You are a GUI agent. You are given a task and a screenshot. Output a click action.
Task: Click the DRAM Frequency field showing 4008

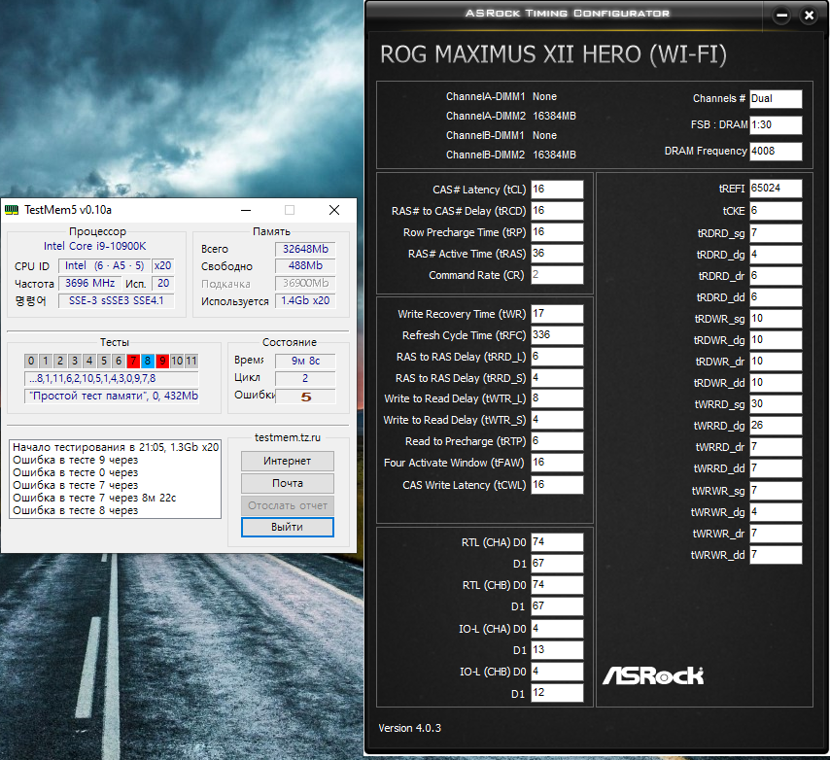click(x=776, y=152)
